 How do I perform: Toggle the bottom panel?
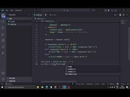(112, 10)
